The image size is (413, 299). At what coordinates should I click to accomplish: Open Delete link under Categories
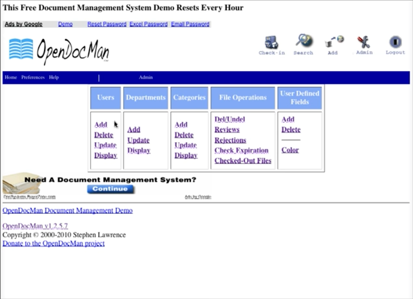tap(184, 135)
